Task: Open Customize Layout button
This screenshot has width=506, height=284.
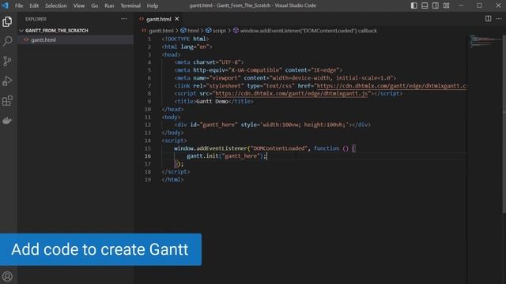Action: (446, 6)
